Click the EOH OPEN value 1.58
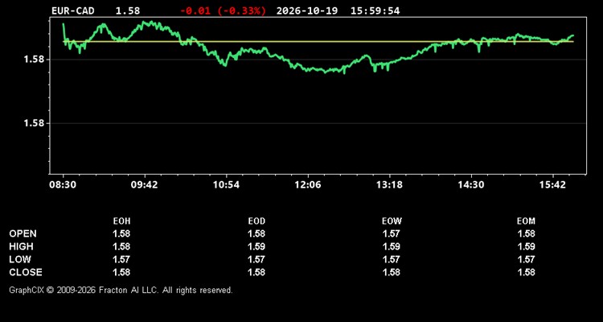This screenshot has width=603, height=322. click(x=121, y=233)
